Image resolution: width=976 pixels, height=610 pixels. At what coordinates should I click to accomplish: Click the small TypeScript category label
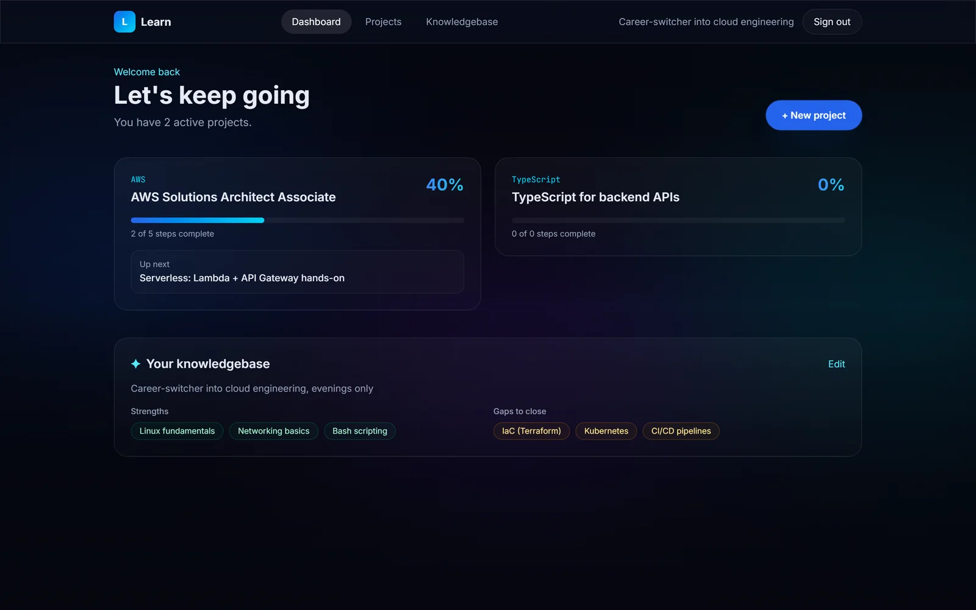point(536,179)
